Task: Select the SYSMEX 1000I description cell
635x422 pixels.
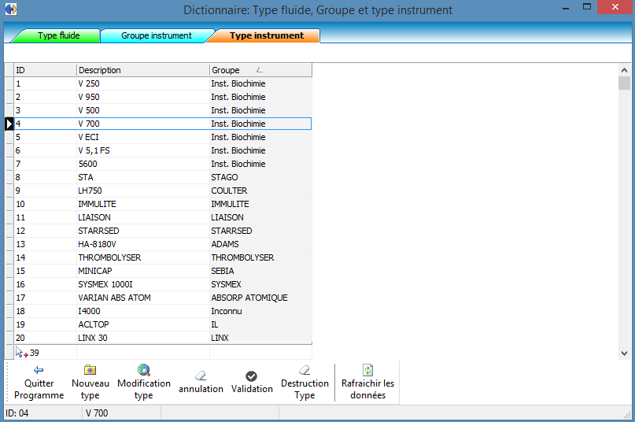Action: 143,284
